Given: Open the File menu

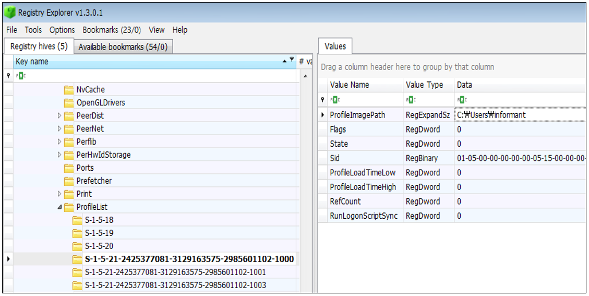Looking at the screenshot, I should [11, 30].
